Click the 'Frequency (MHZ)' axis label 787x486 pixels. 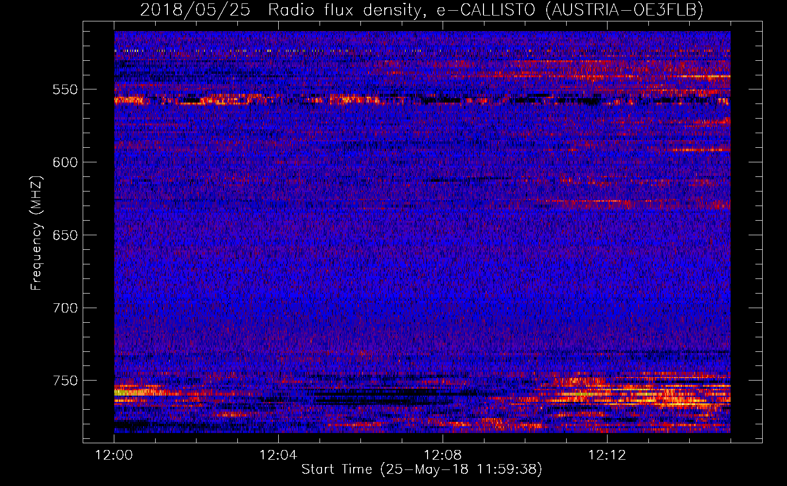36,233
